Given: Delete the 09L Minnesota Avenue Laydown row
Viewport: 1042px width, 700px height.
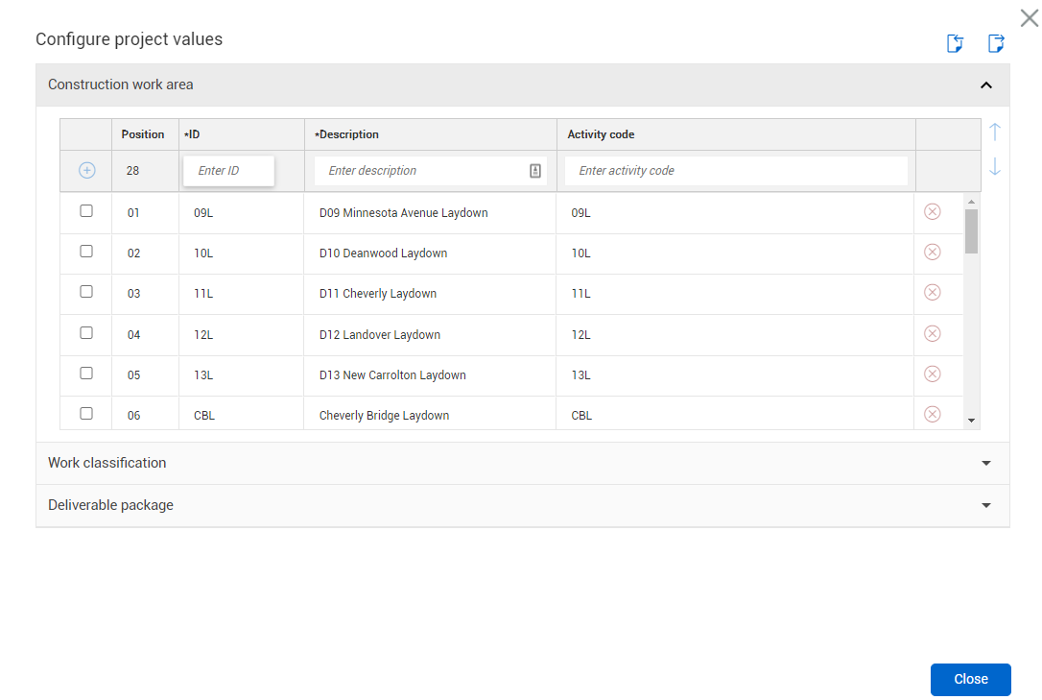Looking at the screenshot, I should tap(933, 211).
